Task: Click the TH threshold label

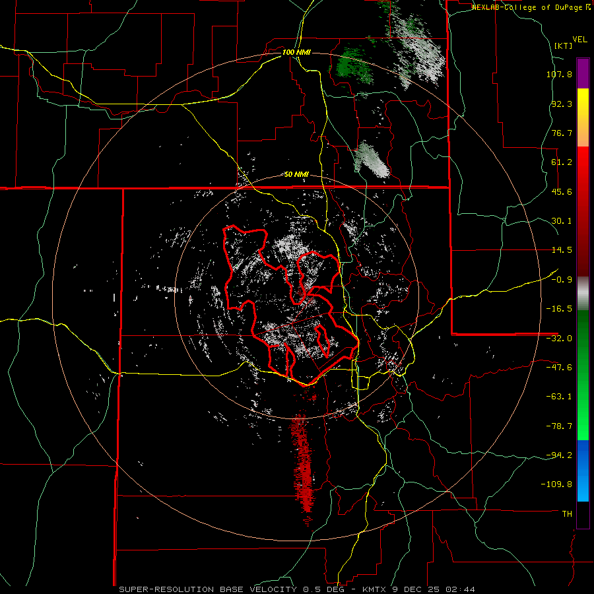Action: pyautogui.click(x=567, y=514)
